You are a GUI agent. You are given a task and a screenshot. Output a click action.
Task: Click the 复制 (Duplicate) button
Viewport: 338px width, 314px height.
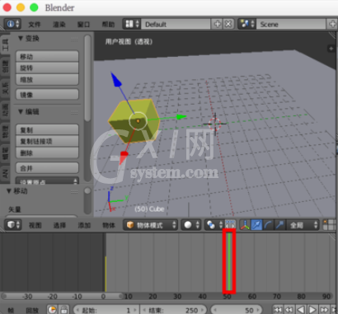click(47, 129)
